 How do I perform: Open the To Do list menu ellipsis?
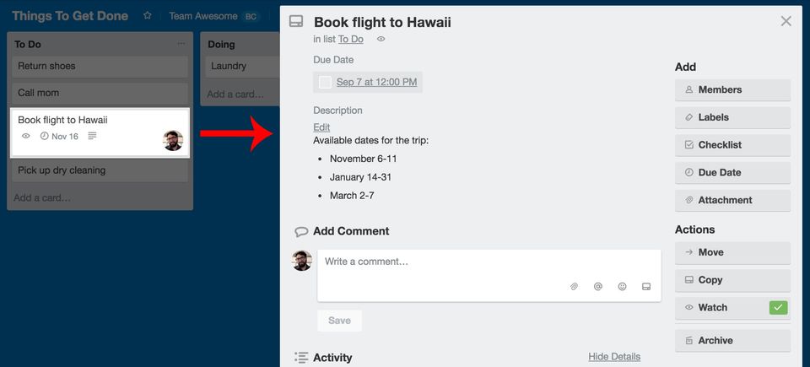(x=181, y=44)
